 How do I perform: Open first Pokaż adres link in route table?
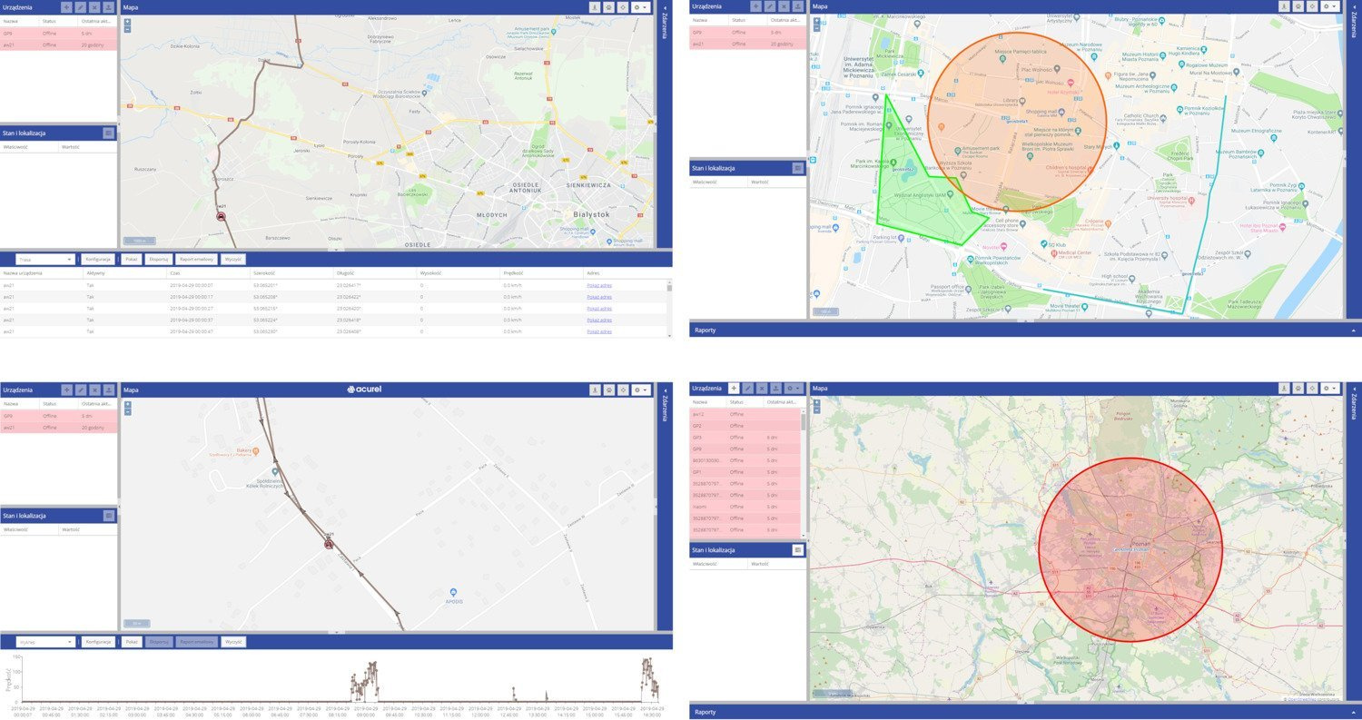click(599, 285)
